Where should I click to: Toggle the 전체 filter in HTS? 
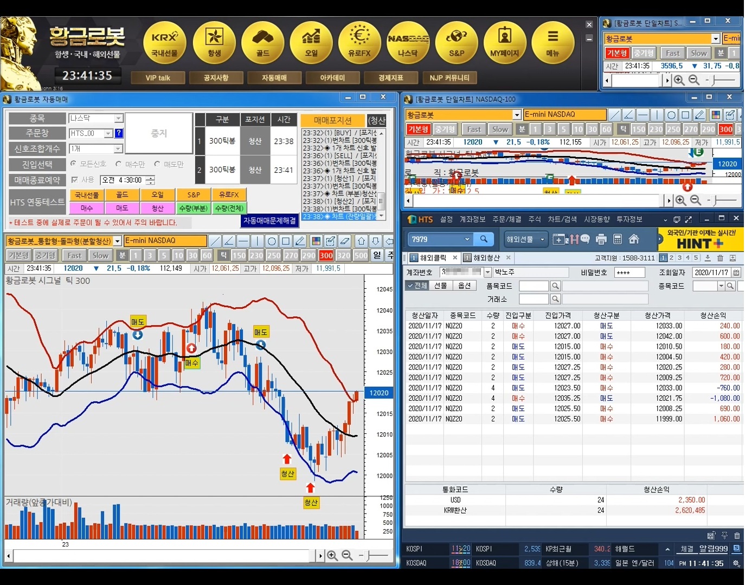point(418,285)
